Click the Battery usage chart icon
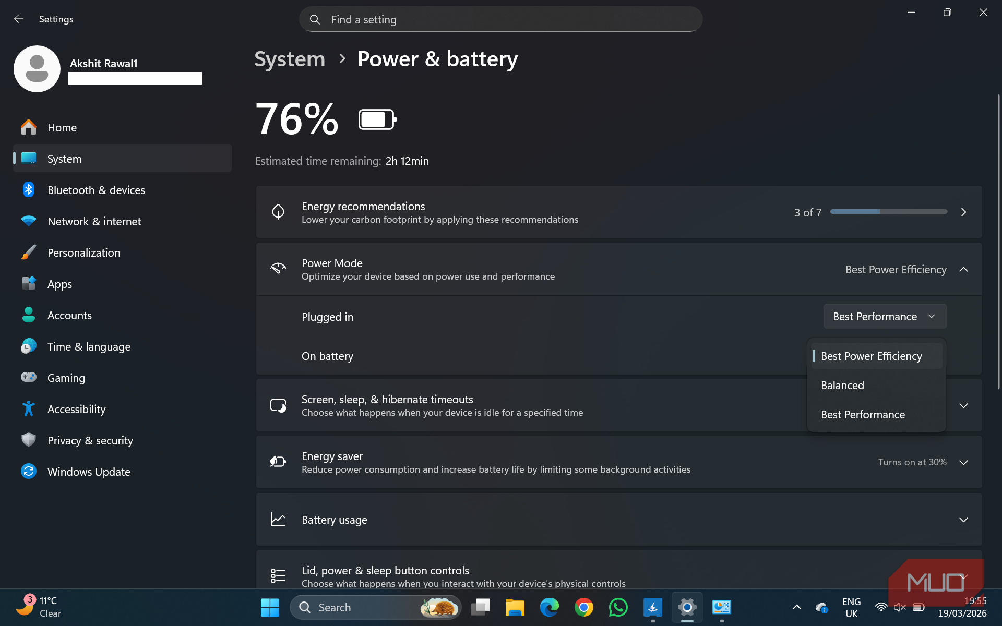 (x=278, y=520)
